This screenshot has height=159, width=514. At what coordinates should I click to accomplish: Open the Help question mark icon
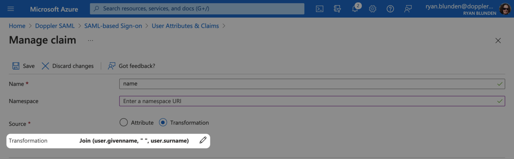(x=390, y=9)
